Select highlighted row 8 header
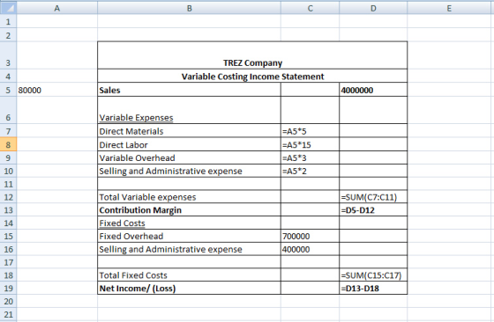The width and height of the screenshot is (494, 322). click(x=8, y=145)
